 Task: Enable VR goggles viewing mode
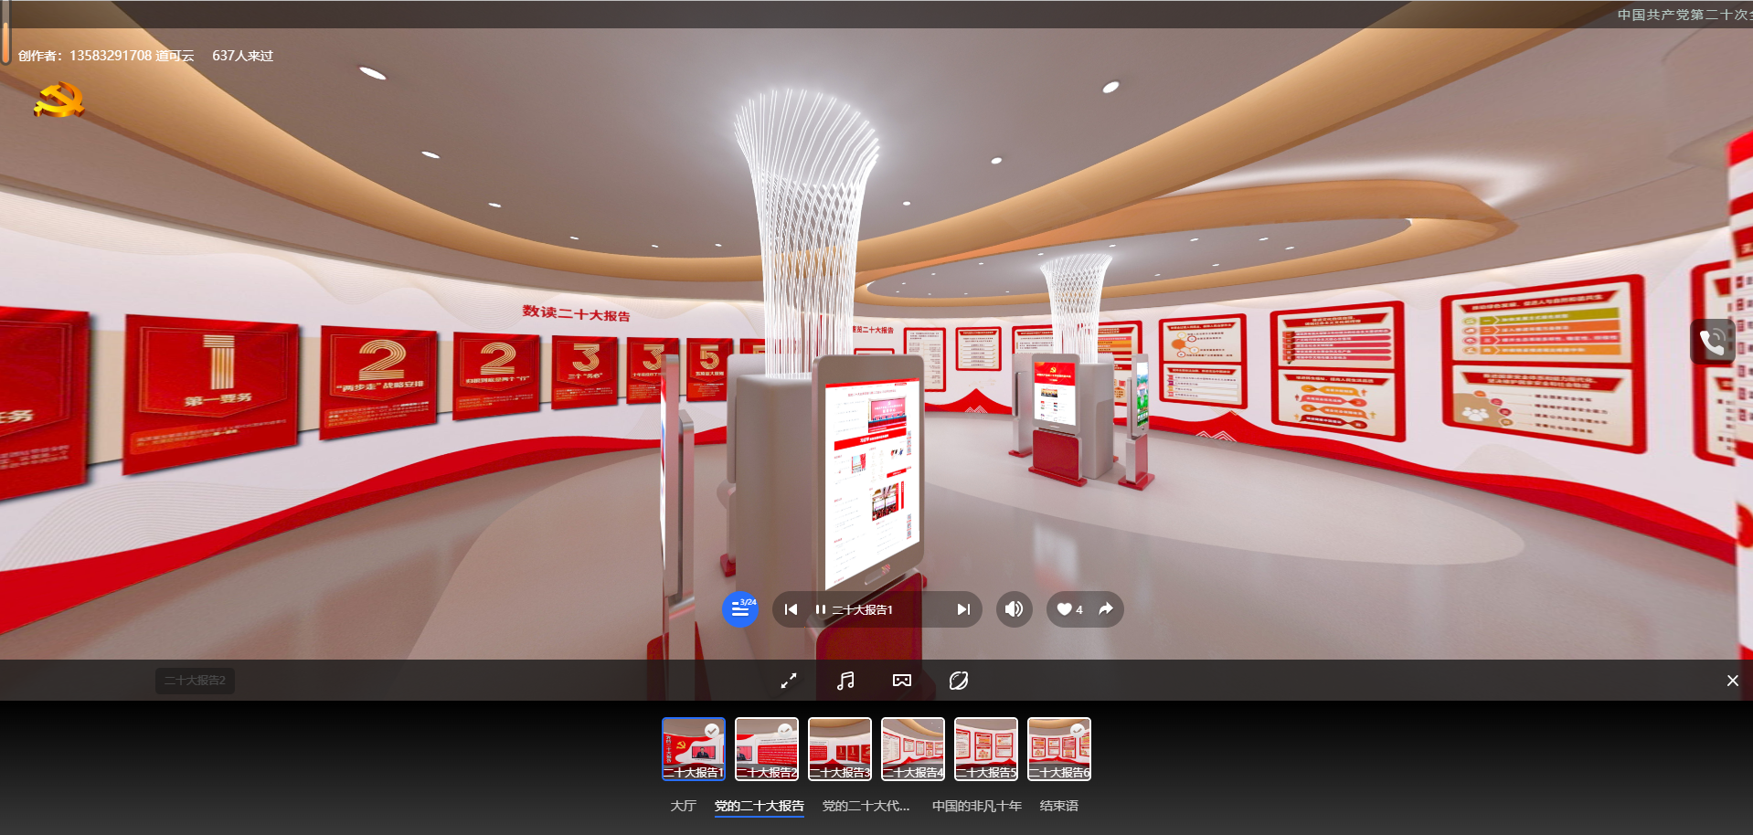902,681
